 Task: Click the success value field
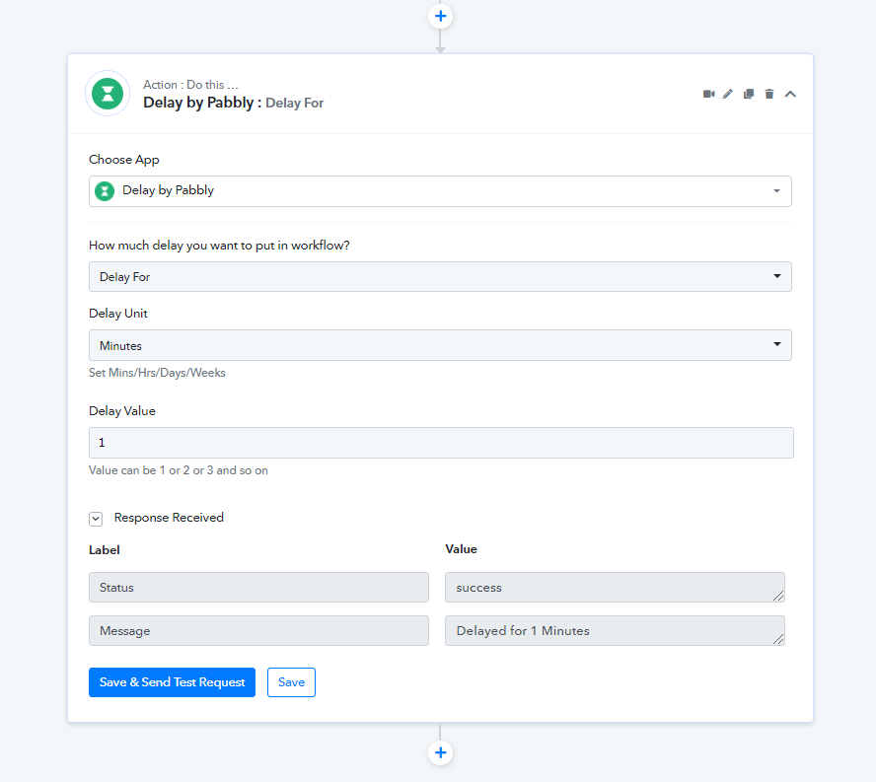615,587
